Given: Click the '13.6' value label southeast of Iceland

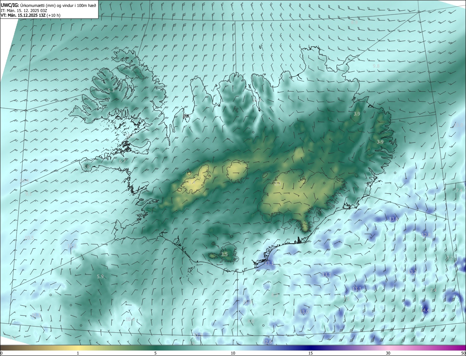Looking at the screenshot, I should coord(394,219).
